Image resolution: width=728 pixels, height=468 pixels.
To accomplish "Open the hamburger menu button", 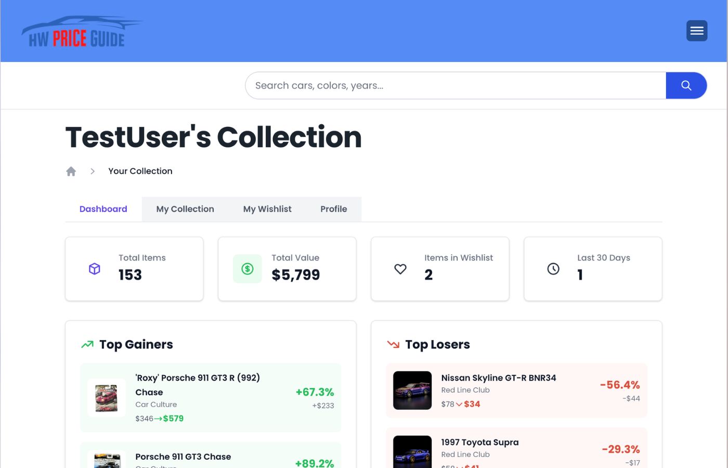I will tap(697, 31).
